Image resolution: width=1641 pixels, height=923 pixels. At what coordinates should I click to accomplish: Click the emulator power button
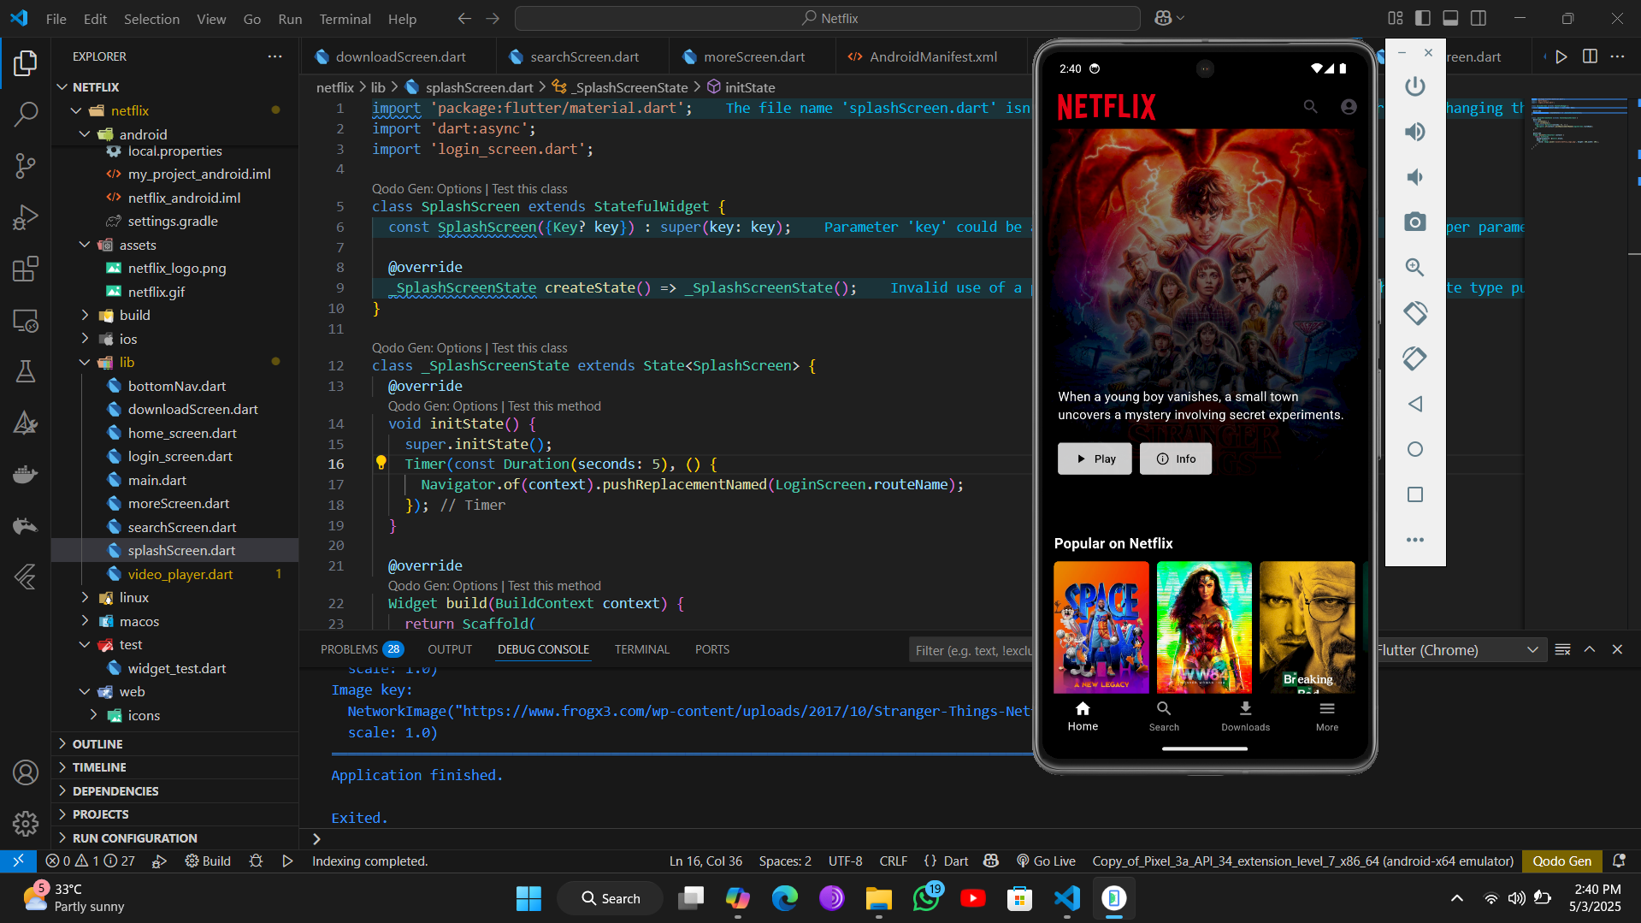1414,86
